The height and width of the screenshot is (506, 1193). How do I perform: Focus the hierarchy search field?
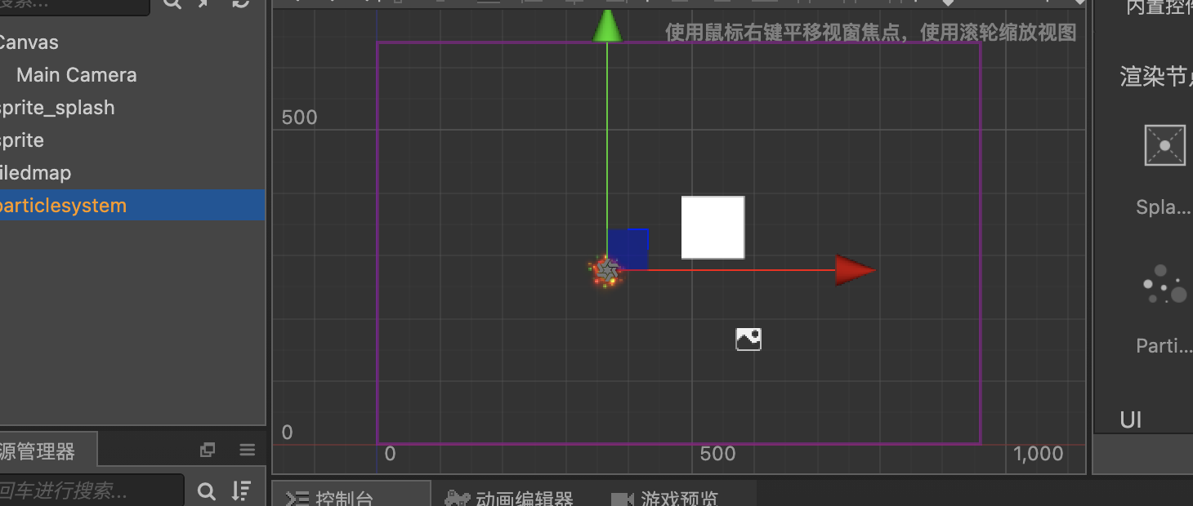coord(74,5)
